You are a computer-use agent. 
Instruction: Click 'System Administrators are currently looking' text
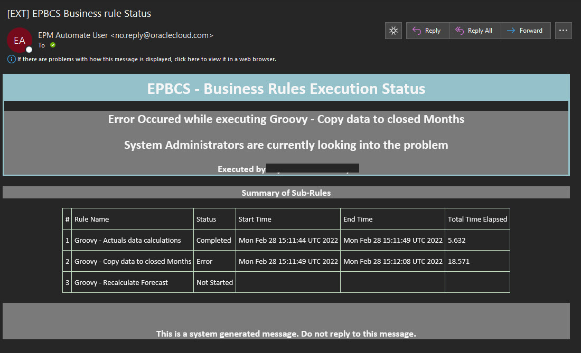(286, 145)
